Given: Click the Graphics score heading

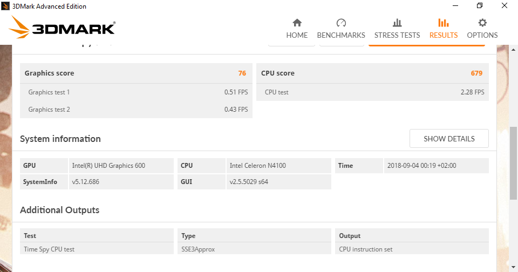Looking at the screenshot, I should point(49,73).
